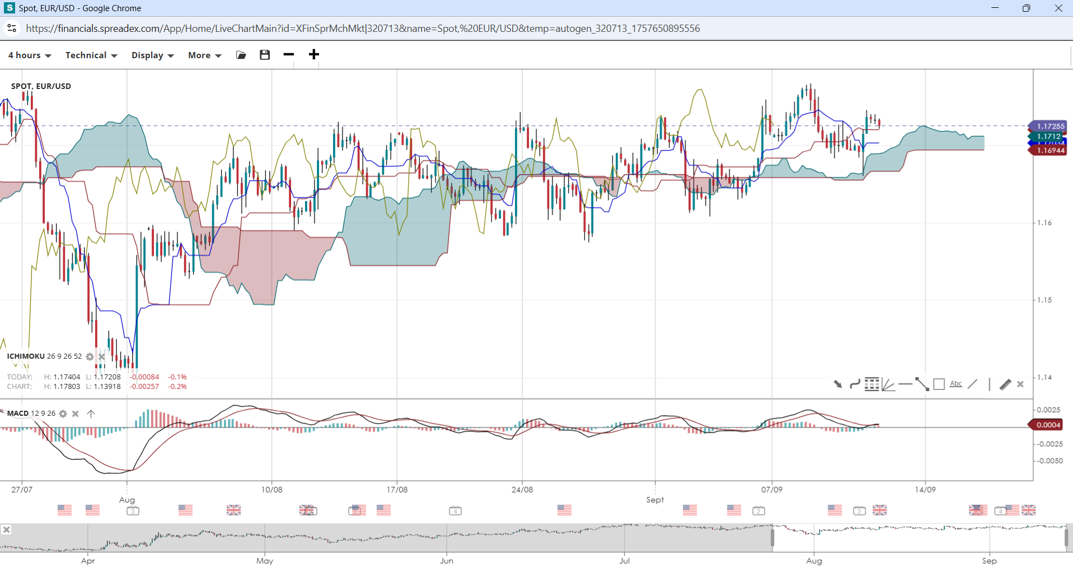Click the 1.15 price axis label
The width and height of the screenshot is (1073, 568).
[1044, 300]
